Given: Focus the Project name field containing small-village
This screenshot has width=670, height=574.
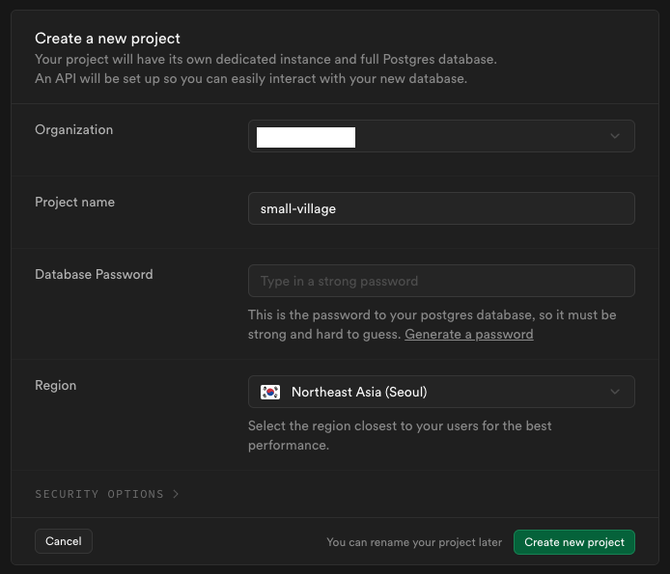Looking at the screenshot, I should pos(441,208).
